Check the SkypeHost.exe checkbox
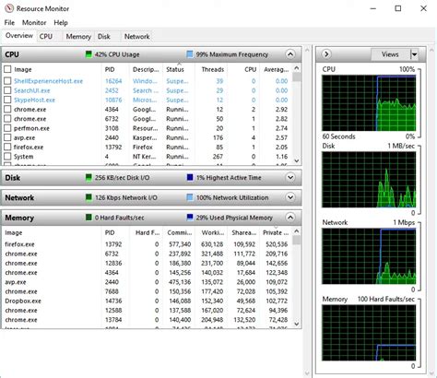Screen dimensions: 437x378 coord(7,100)
